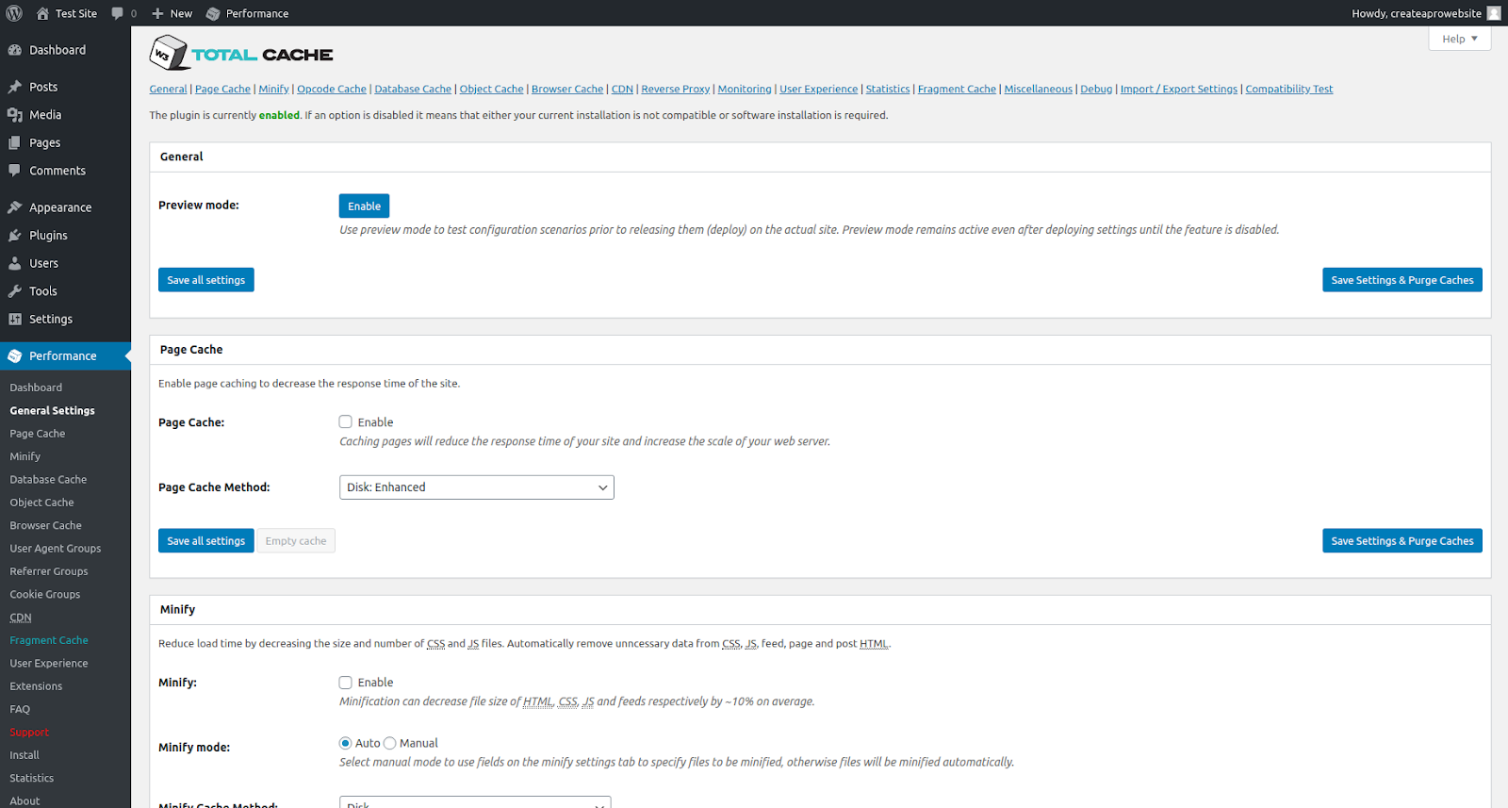The width and height of the screenshot is (1508, 808).
Task: Open the comments bubble icon in admin bar
Action: pyautogui.click(x=118, y=13)
